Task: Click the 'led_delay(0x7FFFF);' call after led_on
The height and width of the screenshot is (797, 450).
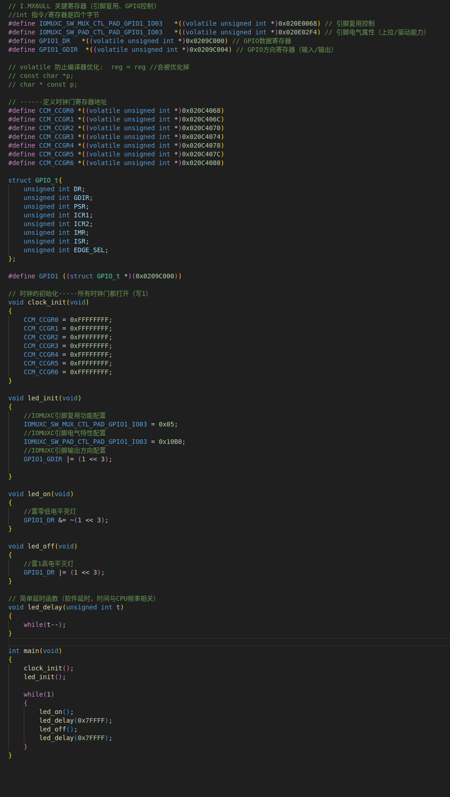Action: point(76,720)
